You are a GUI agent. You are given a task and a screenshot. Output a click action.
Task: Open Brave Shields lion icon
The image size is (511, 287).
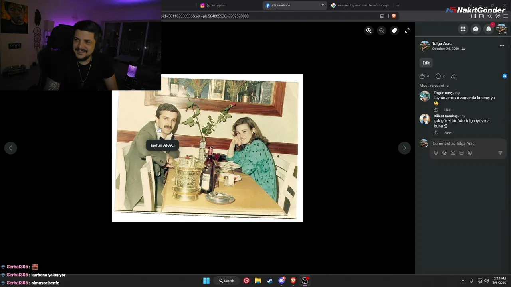tap(394, 16)
